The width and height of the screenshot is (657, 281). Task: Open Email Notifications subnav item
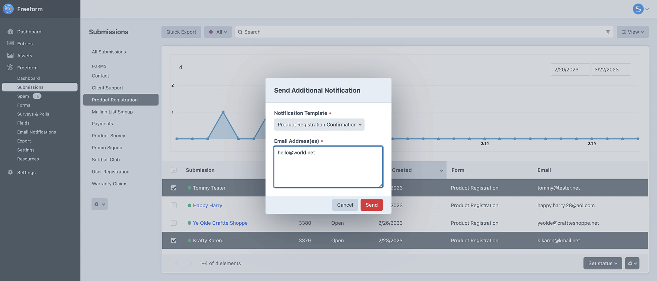[x=37, y=132]
